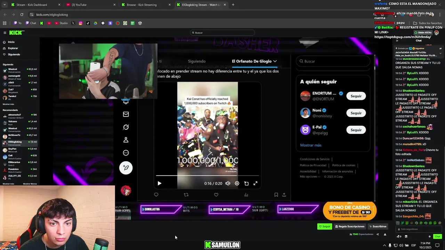Open the more options circle in X sidebar
The image size is (445, 250).
(x=126, y=153)
